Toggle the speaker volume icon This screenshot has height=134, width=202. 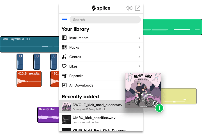point(129,8)
